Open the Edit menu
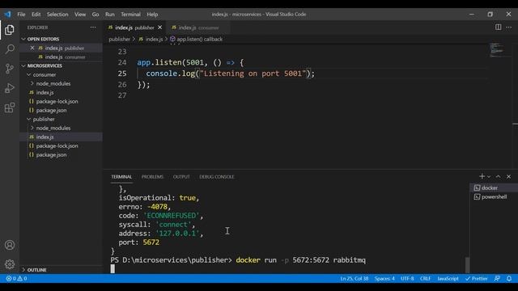The image size is (518, 291). pos(36,15)
